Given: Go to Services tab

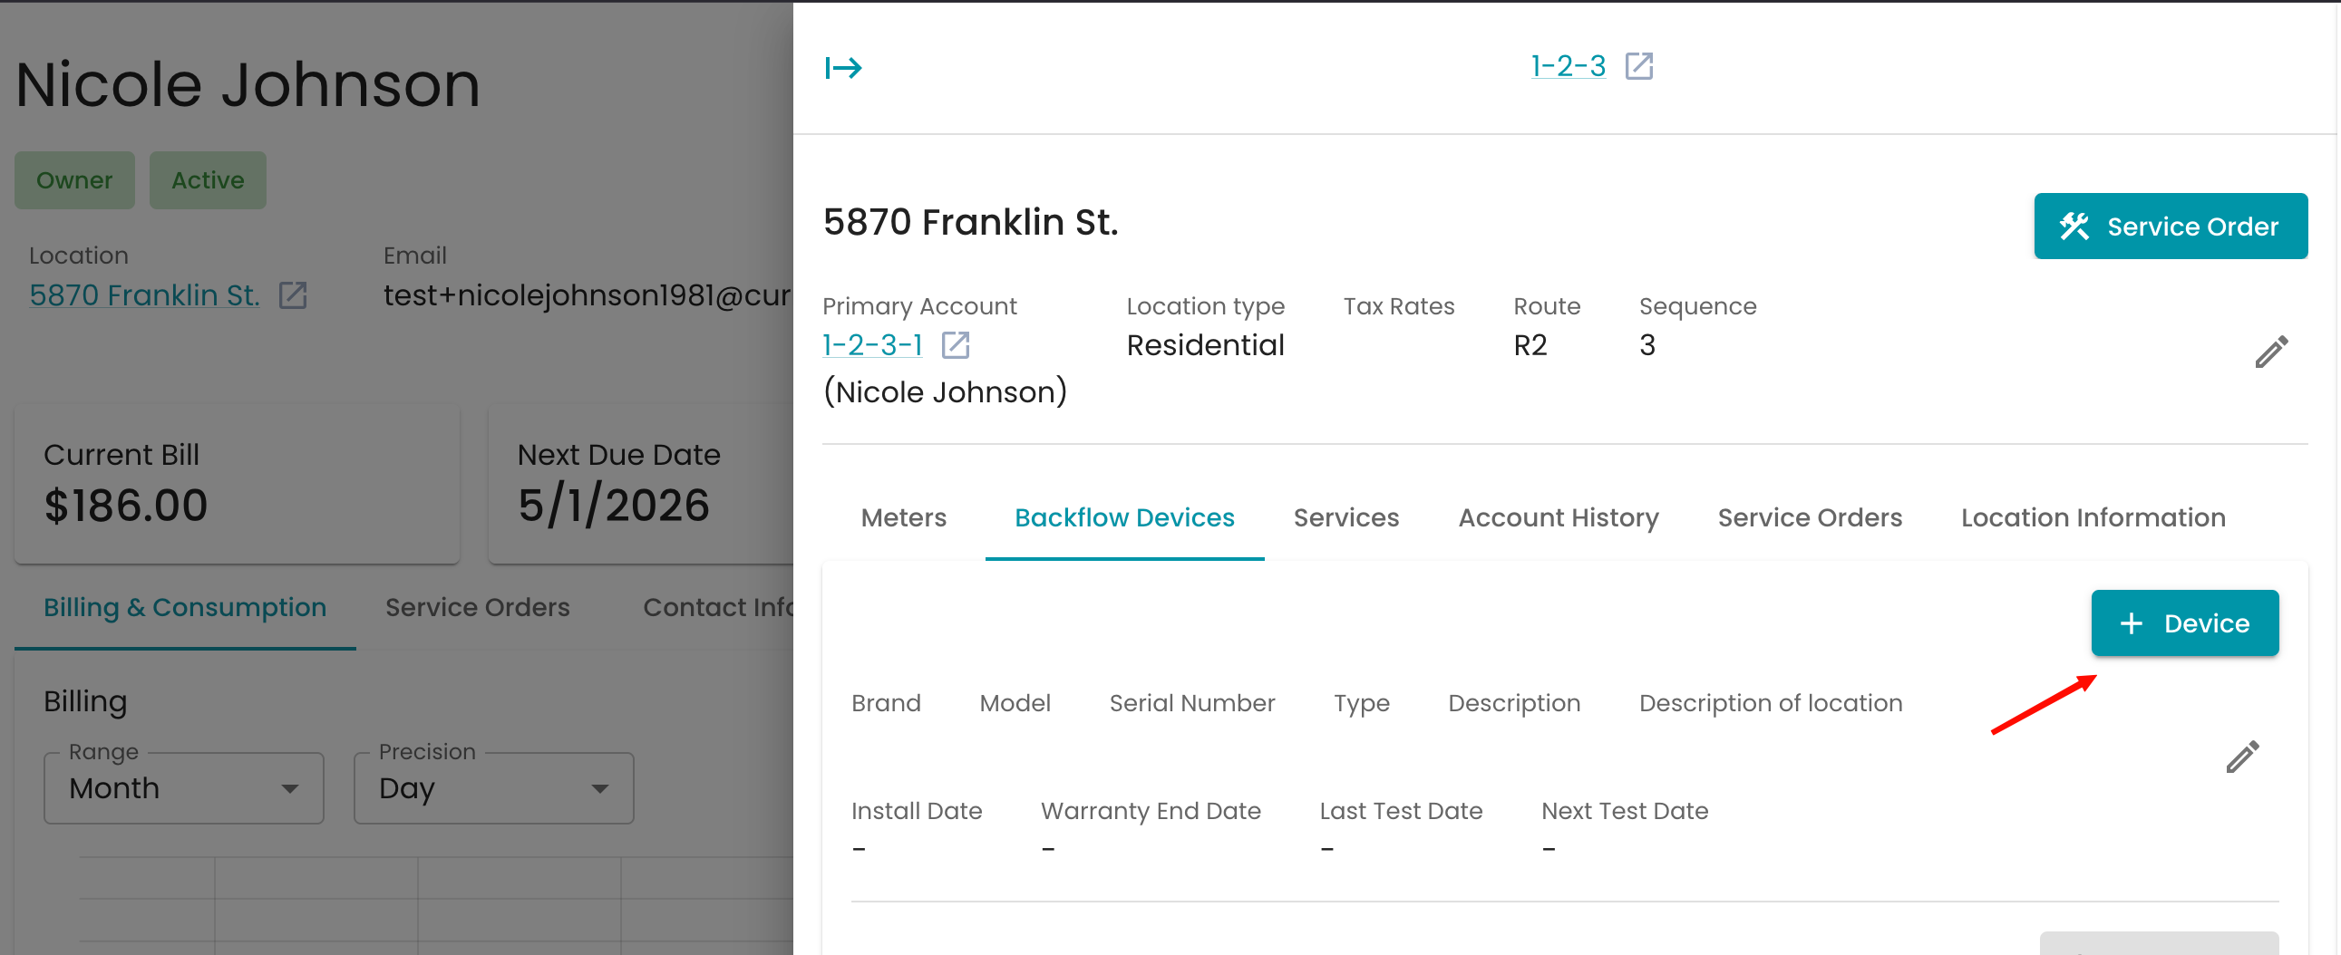Looking at the screenshot, I should [1345, 517].
